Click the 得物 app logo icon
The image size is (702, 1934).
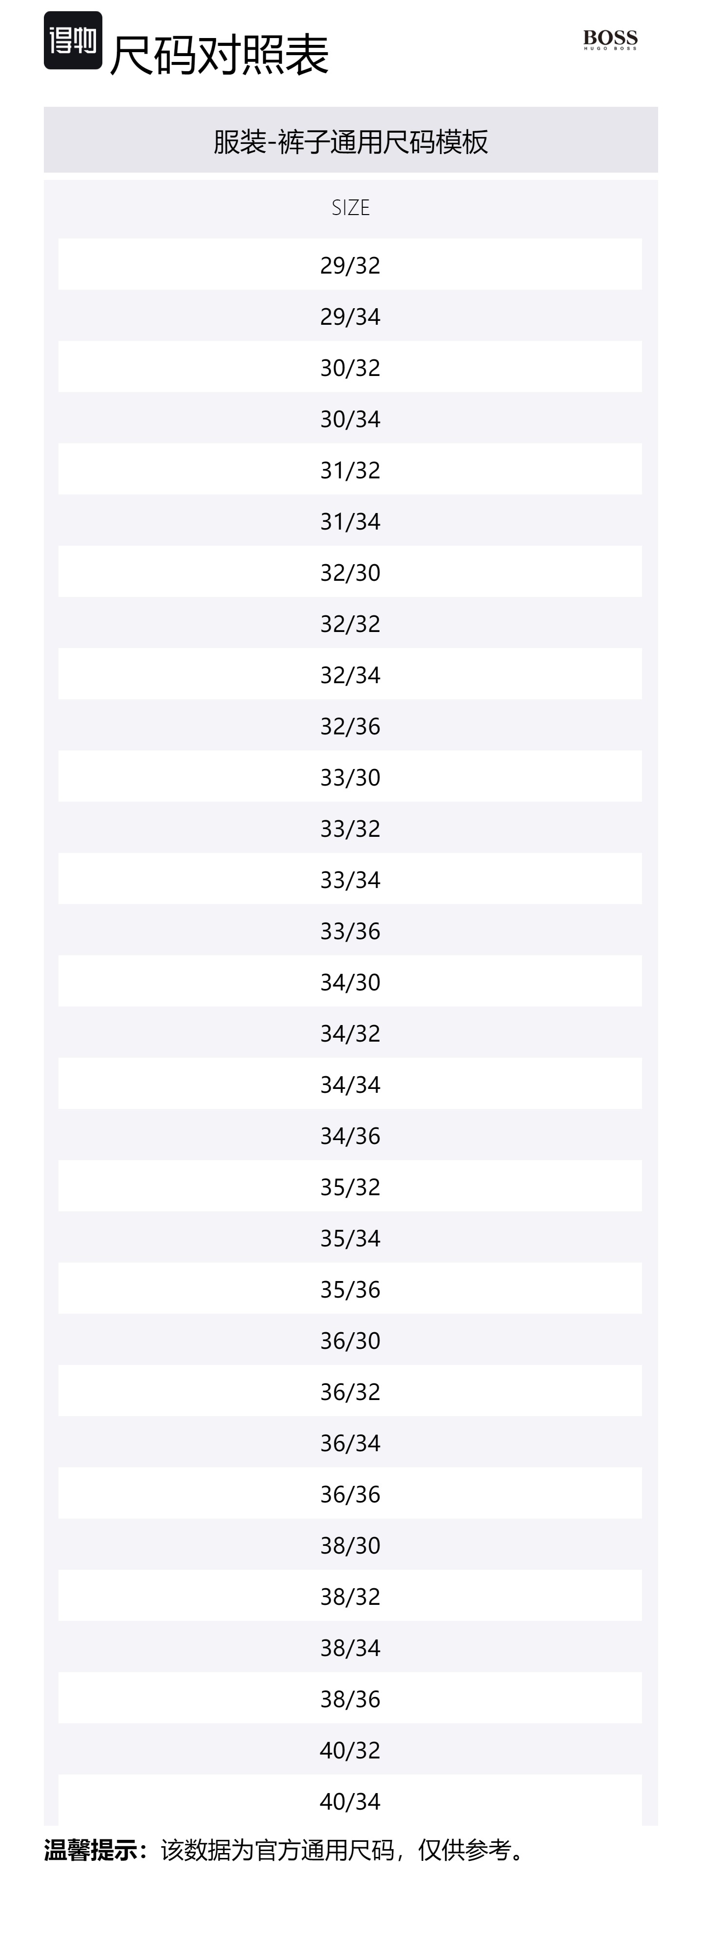pos(73,40)
